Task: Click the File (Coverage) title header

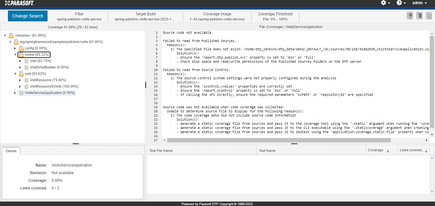Action: tap(291, 27)
